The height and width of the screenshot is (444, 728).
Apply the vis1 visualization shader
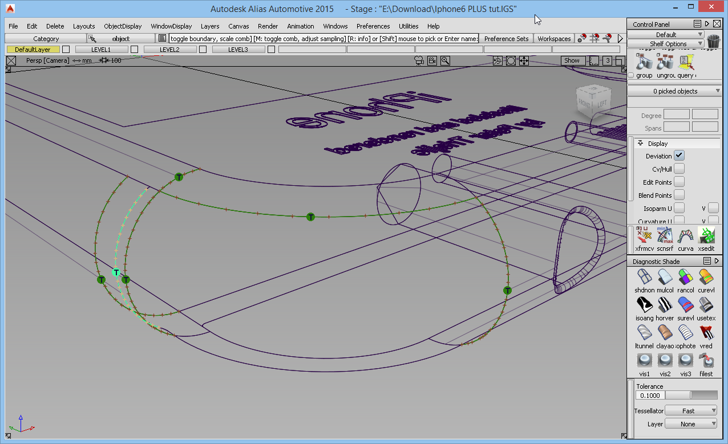(x=645, y=361)
